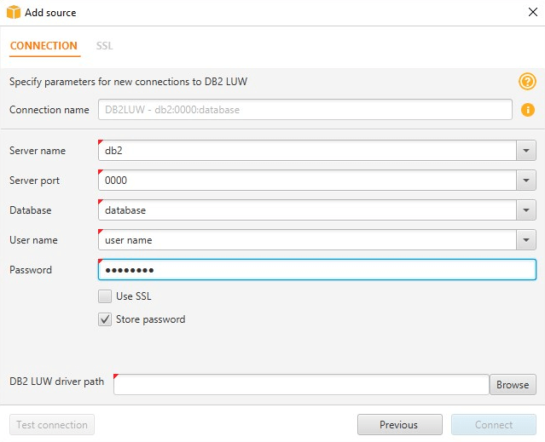Click the Connection name text field

(x=305, y=110)
